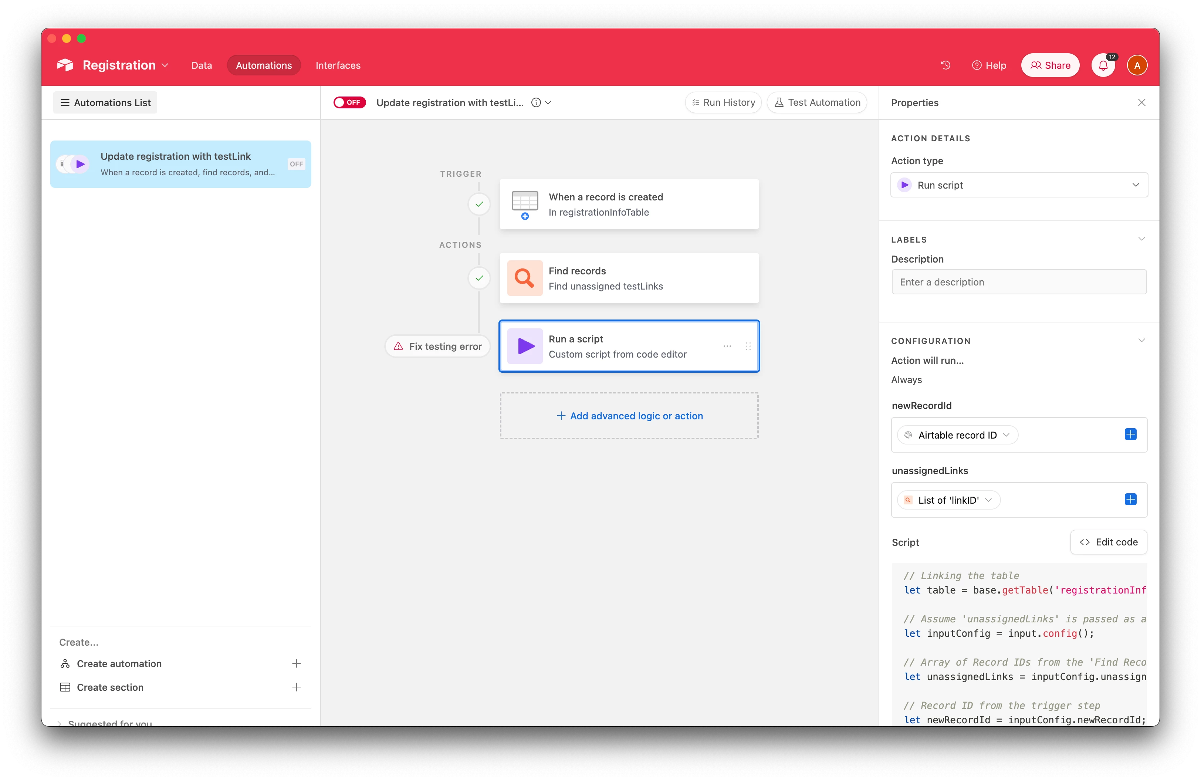Switch to the Interfaces tab
The width and height of the screenshot is (1201, 781).
point(338,65)
